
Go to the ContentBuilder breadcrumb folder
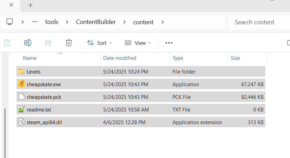96,22
